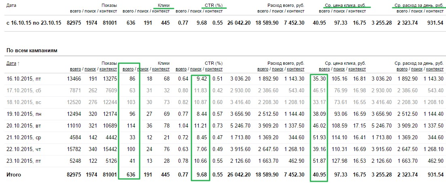Sort by CTR (%) всего link
Image resolution: width=446 pixels, height=183 pixels.
[181, 69]
